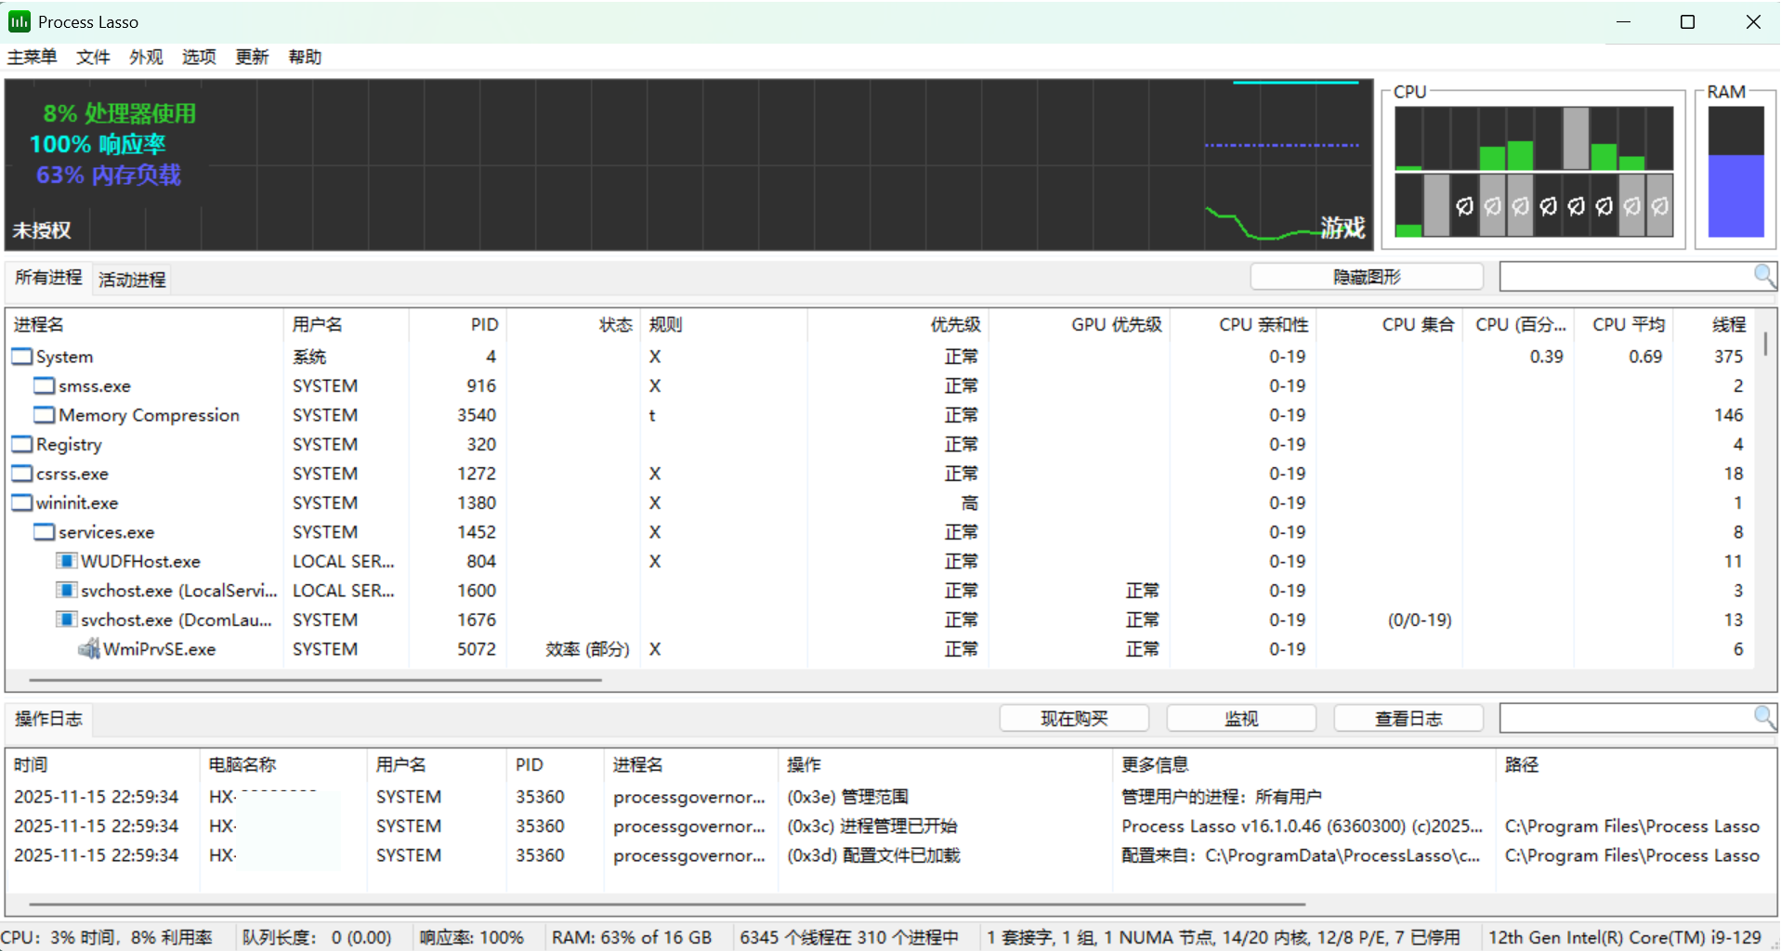Screen dimensions: 1781x951
Task: Toggle the checkbox next to Registry
Action: (x=21, y=443)
